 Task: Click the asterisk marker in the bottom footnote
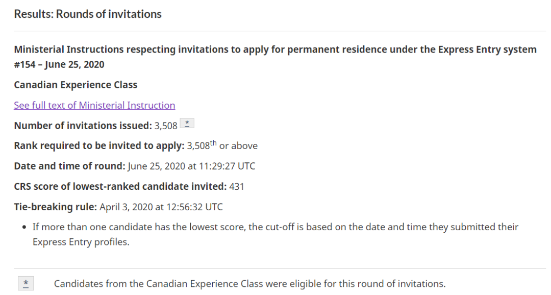pyautogui.click(x=26, y=283)
